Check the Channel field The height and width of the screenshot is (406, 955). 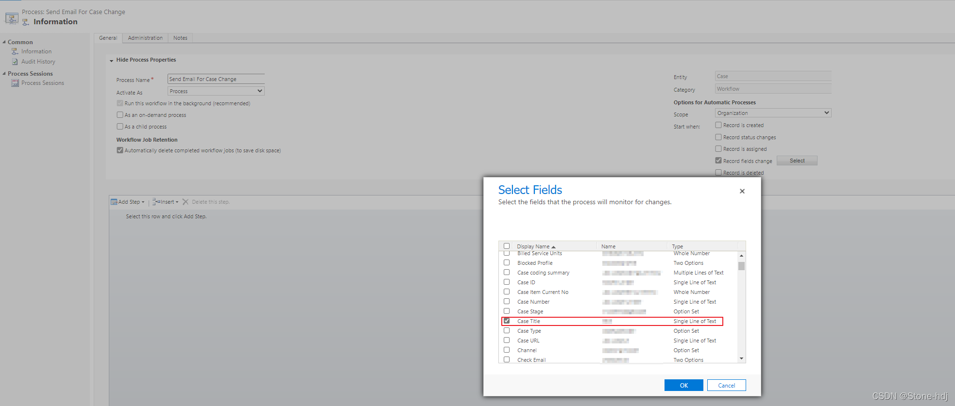507,350
